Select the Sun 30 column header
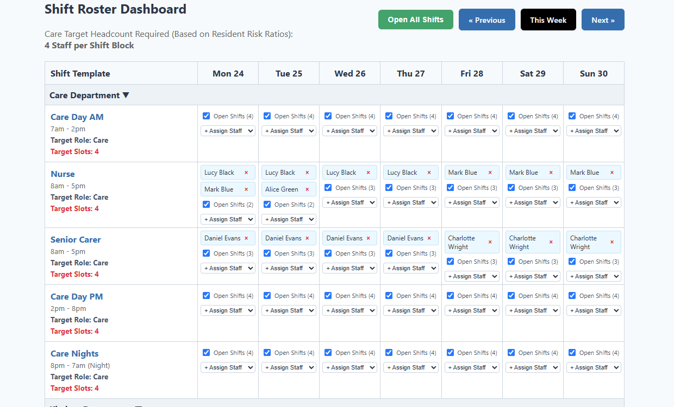The image size is (674, 407). (594, 73)
